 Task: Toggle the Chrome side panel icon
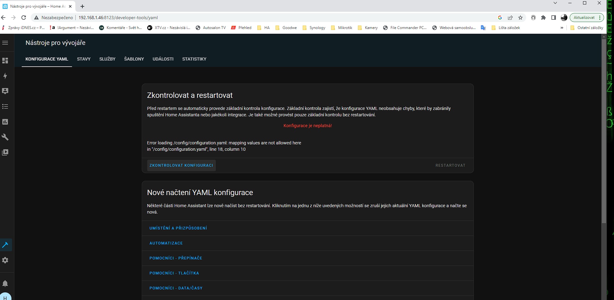point(554,18)
